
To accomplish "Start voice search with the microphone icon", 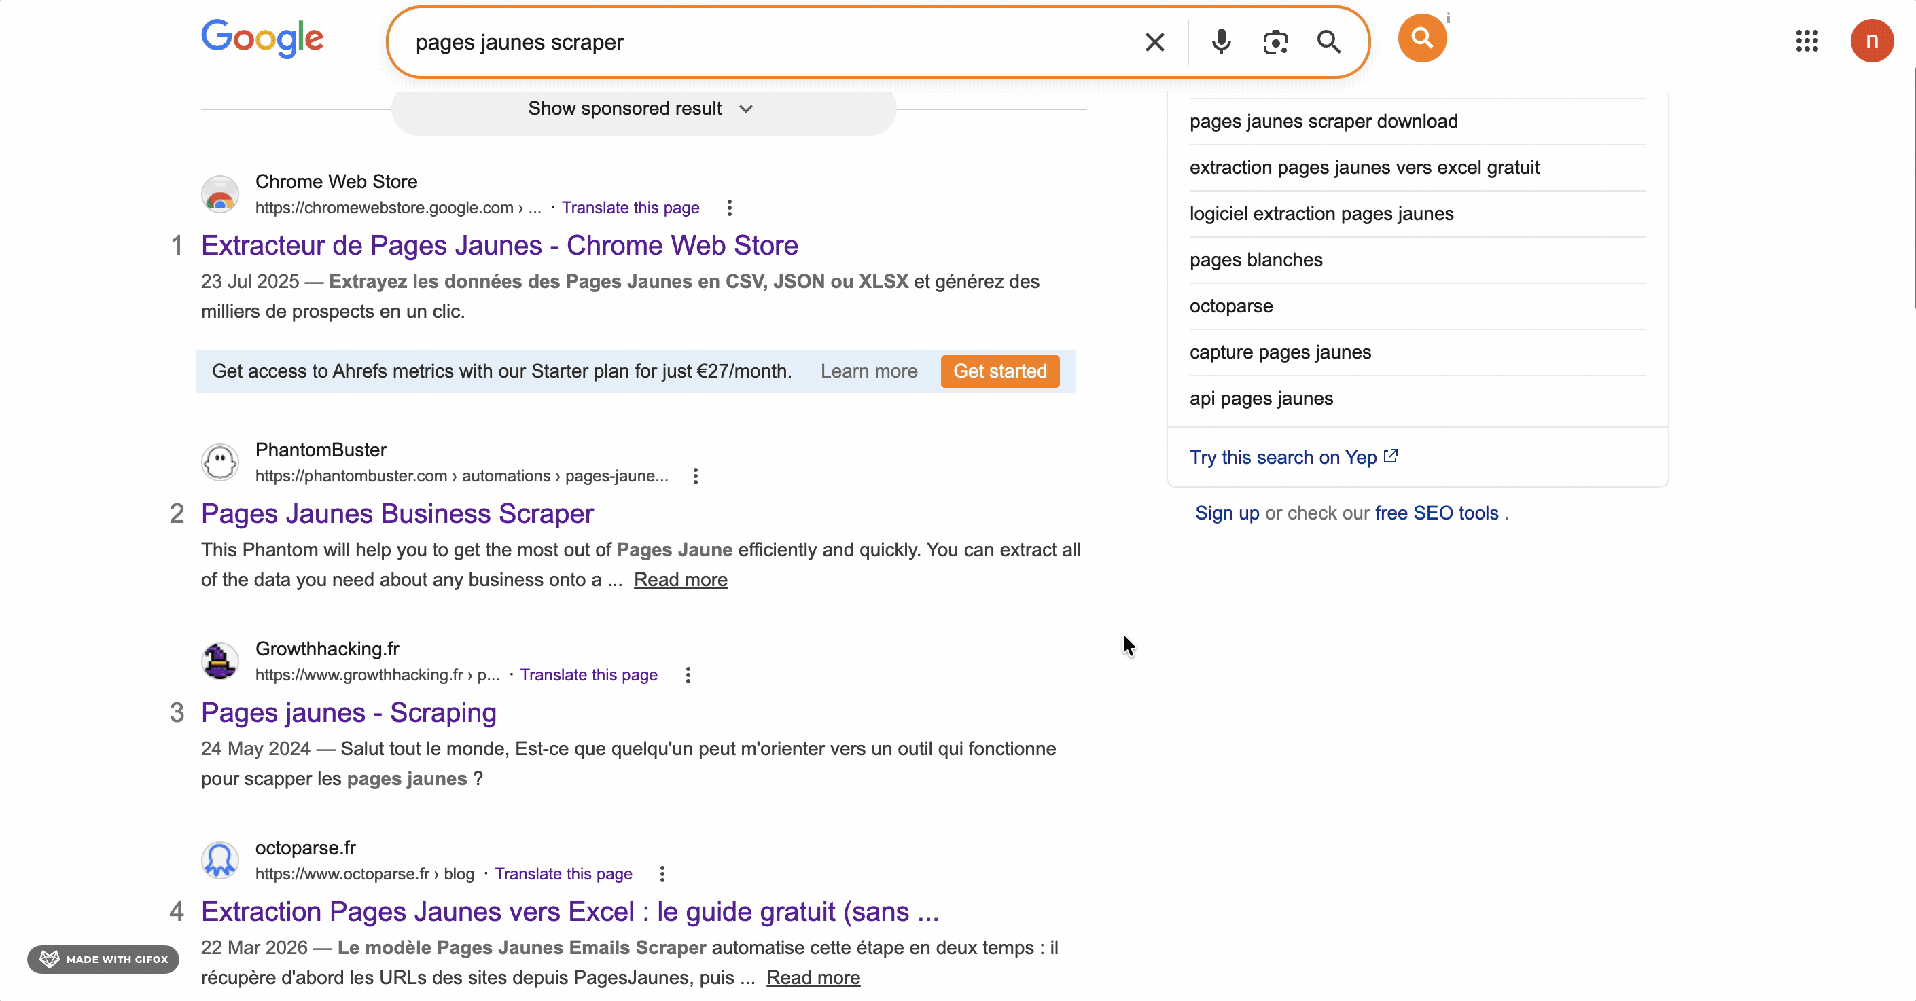I will coord(1220,42).
